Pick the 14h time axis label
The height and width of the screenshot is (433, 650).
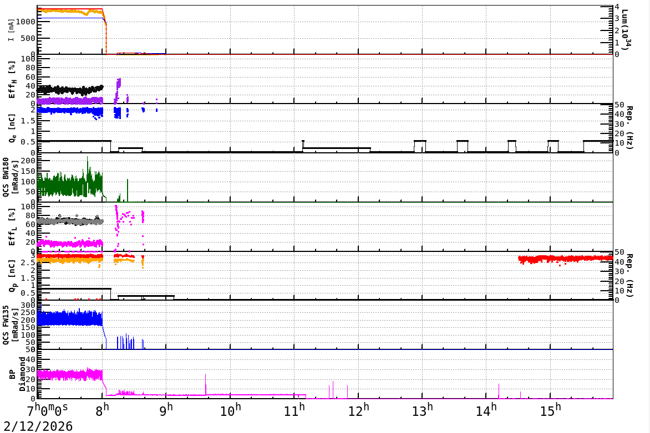coord(486,410)
